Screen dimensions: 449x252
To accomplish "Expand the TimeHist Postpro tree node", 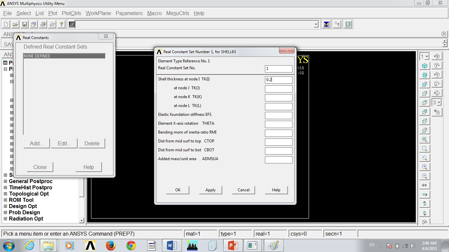I will pyautogui.click(x=6, y=188).
